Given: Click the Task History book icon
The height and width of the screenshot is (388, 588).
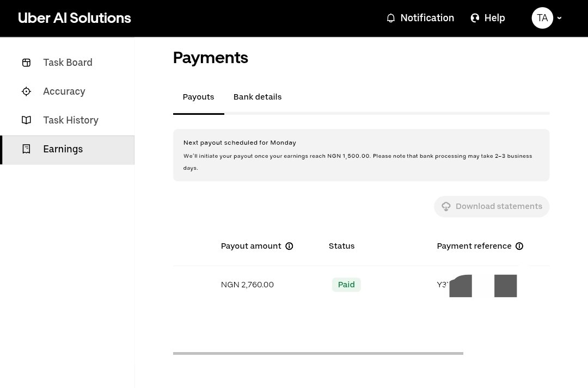Looking at the screenshot, I should point(26,120).
